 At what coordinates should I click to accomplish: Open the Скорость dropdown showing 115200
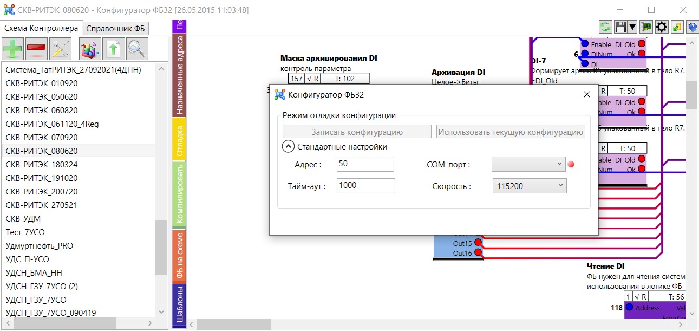(528, 186)
